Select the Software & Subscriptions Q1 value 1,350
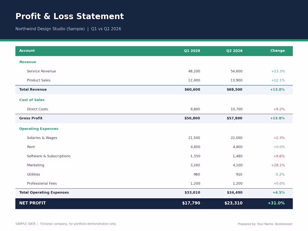The image size is (308, 231). [195, 156]
